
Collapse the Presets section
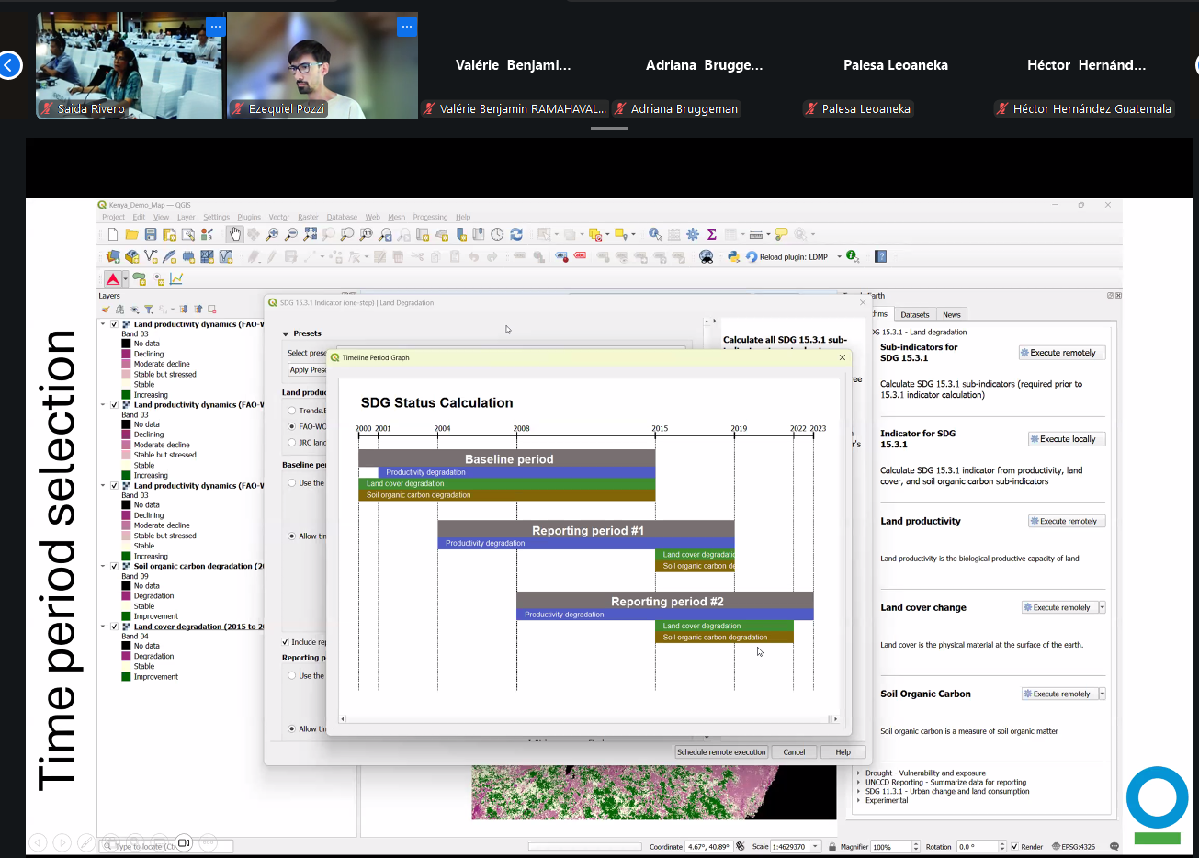286,334
